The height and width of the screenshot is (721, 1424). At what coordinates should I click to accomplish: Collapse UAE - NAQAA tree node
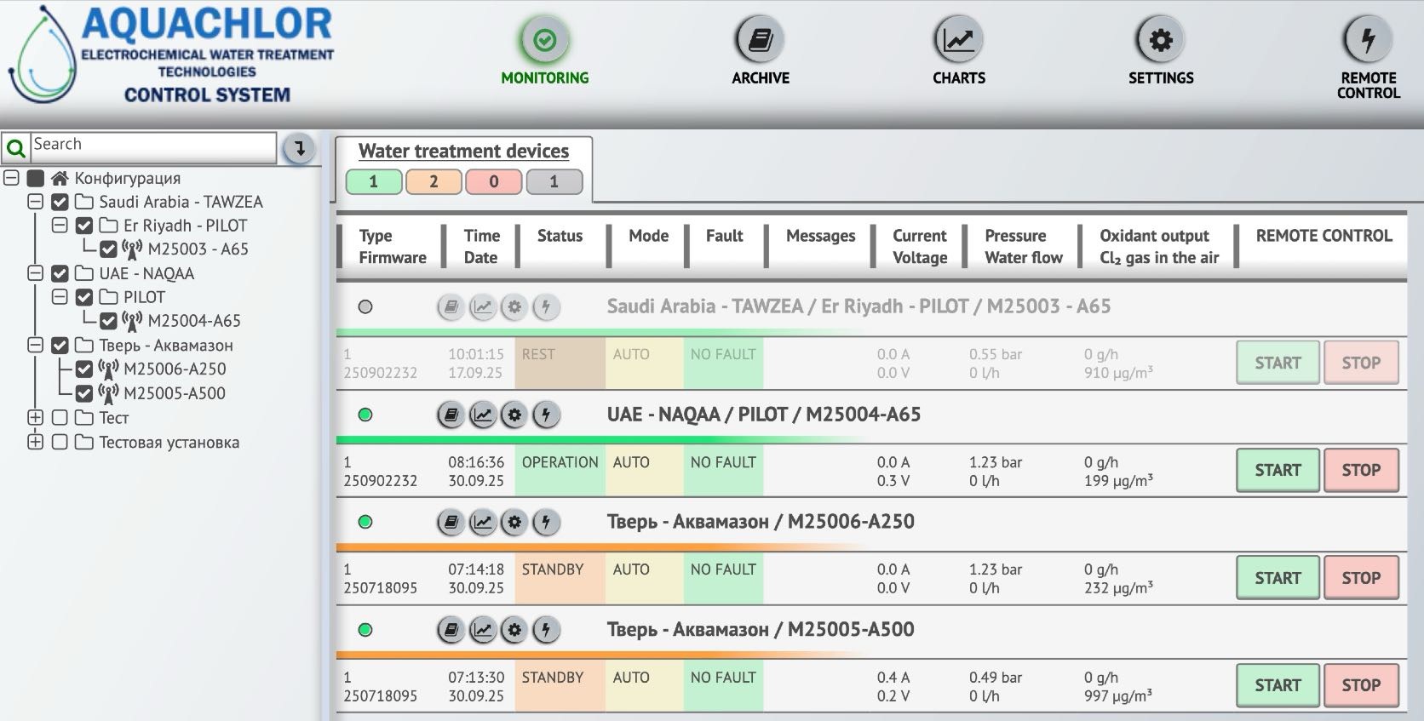(x=35, y=274)
